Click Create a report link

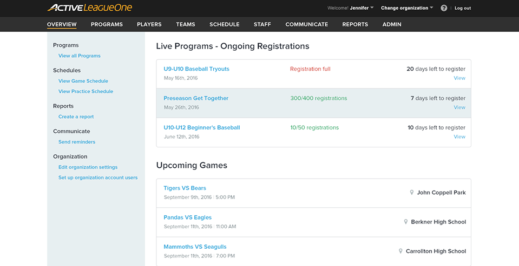point(76,117)
